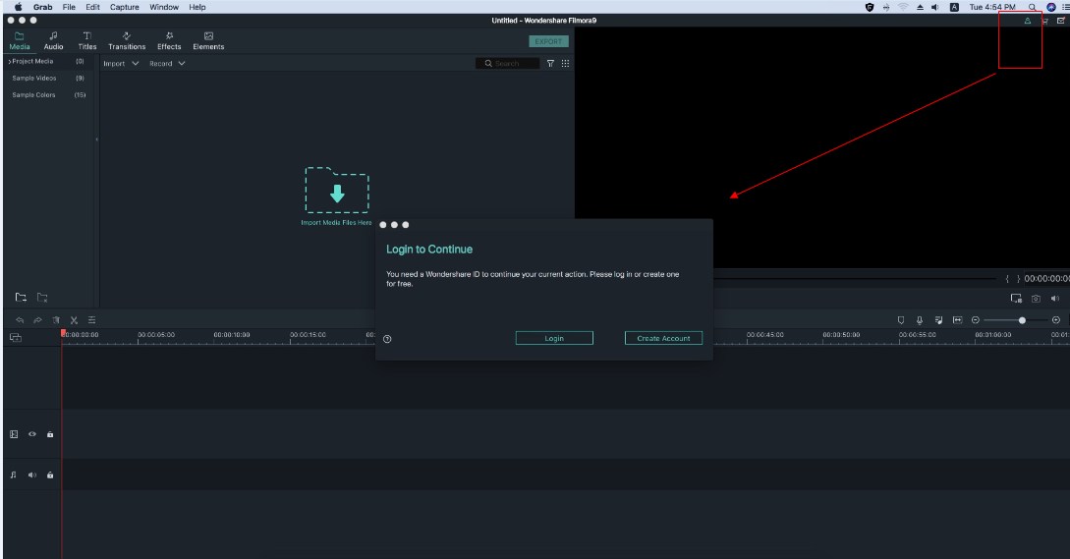Switch to the Media tab
The height and width of the screenshot is (559, 1070).
(x=19, y=41)
